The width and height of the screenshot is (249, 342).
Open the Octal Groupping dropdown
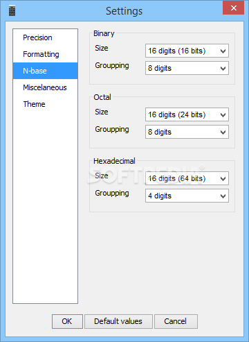pyautogui.click(x=187, y=132)
